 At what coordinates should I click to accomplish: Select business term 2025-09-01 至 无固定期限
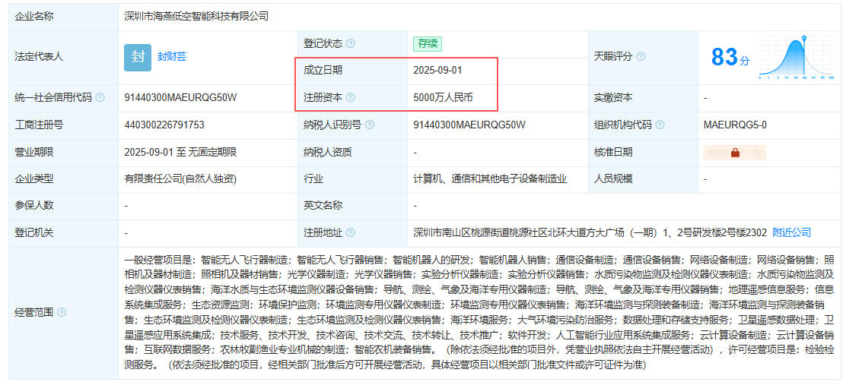click(x=180, y=153)
